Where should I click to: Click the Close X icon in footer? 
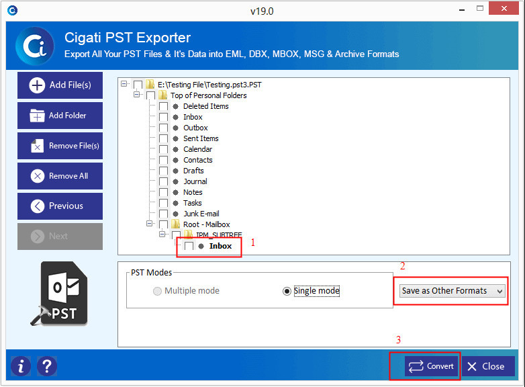click(472, 367)
